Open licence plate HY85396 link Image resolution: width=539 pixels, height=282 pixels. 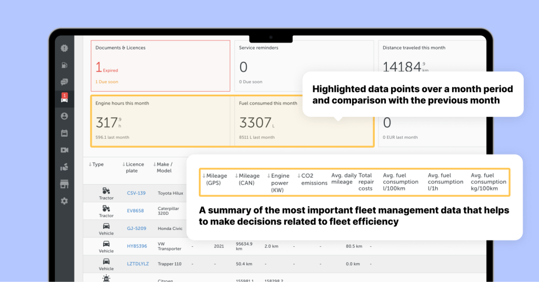point(137,246)
